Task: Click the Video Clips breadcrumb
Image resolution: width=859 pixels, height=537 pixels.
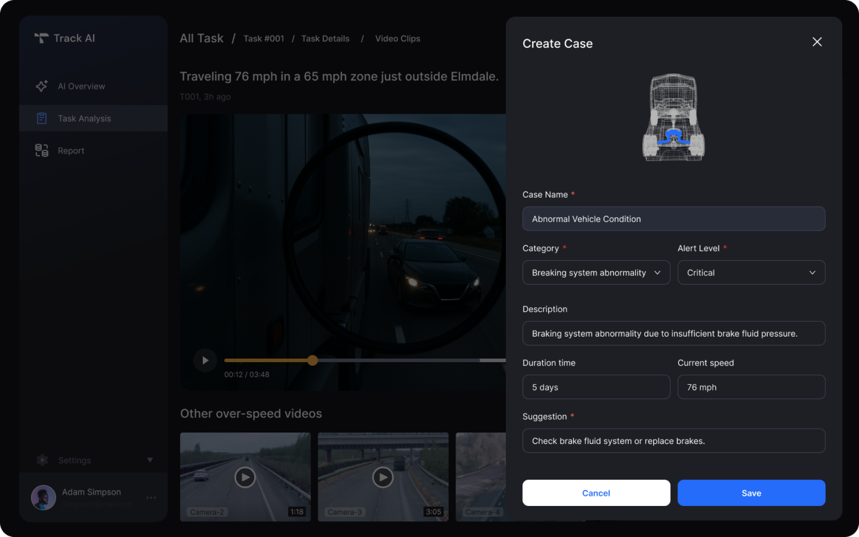Action: click(x=397, y=38)
